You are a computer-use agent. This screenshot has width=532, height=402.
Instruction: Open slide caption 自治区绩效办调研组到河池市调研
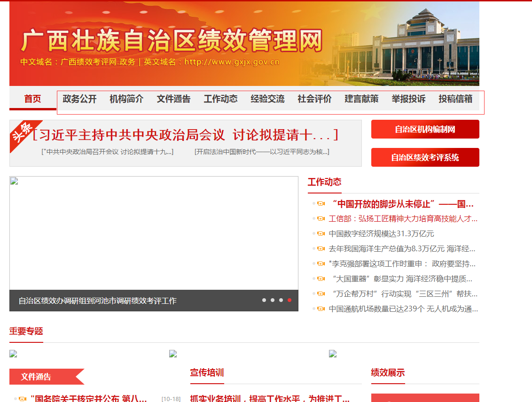coord(97,301)
